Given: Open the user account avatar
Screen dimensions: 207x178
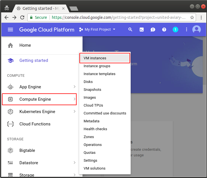Looking at the screenshot, I should (197, 30).
